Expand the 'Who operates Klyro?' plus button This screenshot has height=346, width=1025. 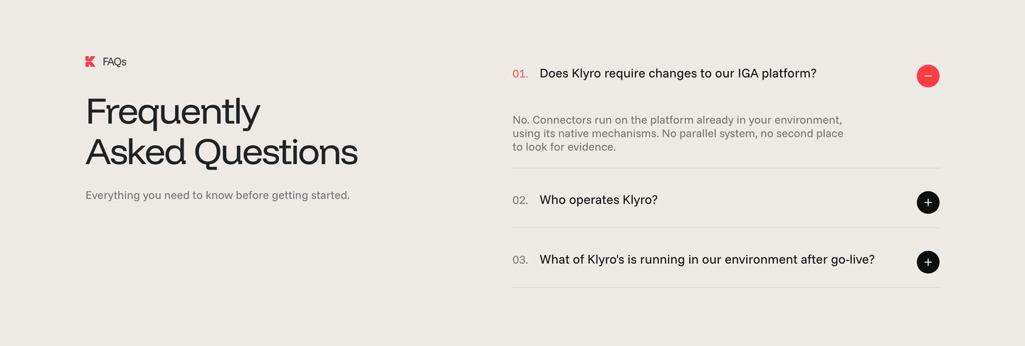[927, 202]
